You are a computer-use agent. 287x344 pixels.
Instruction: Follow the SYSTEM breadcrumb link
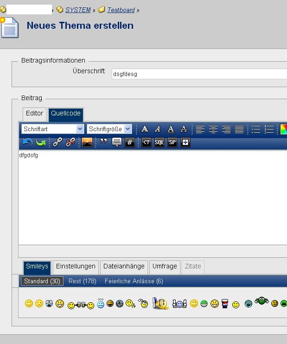(78, 10)
